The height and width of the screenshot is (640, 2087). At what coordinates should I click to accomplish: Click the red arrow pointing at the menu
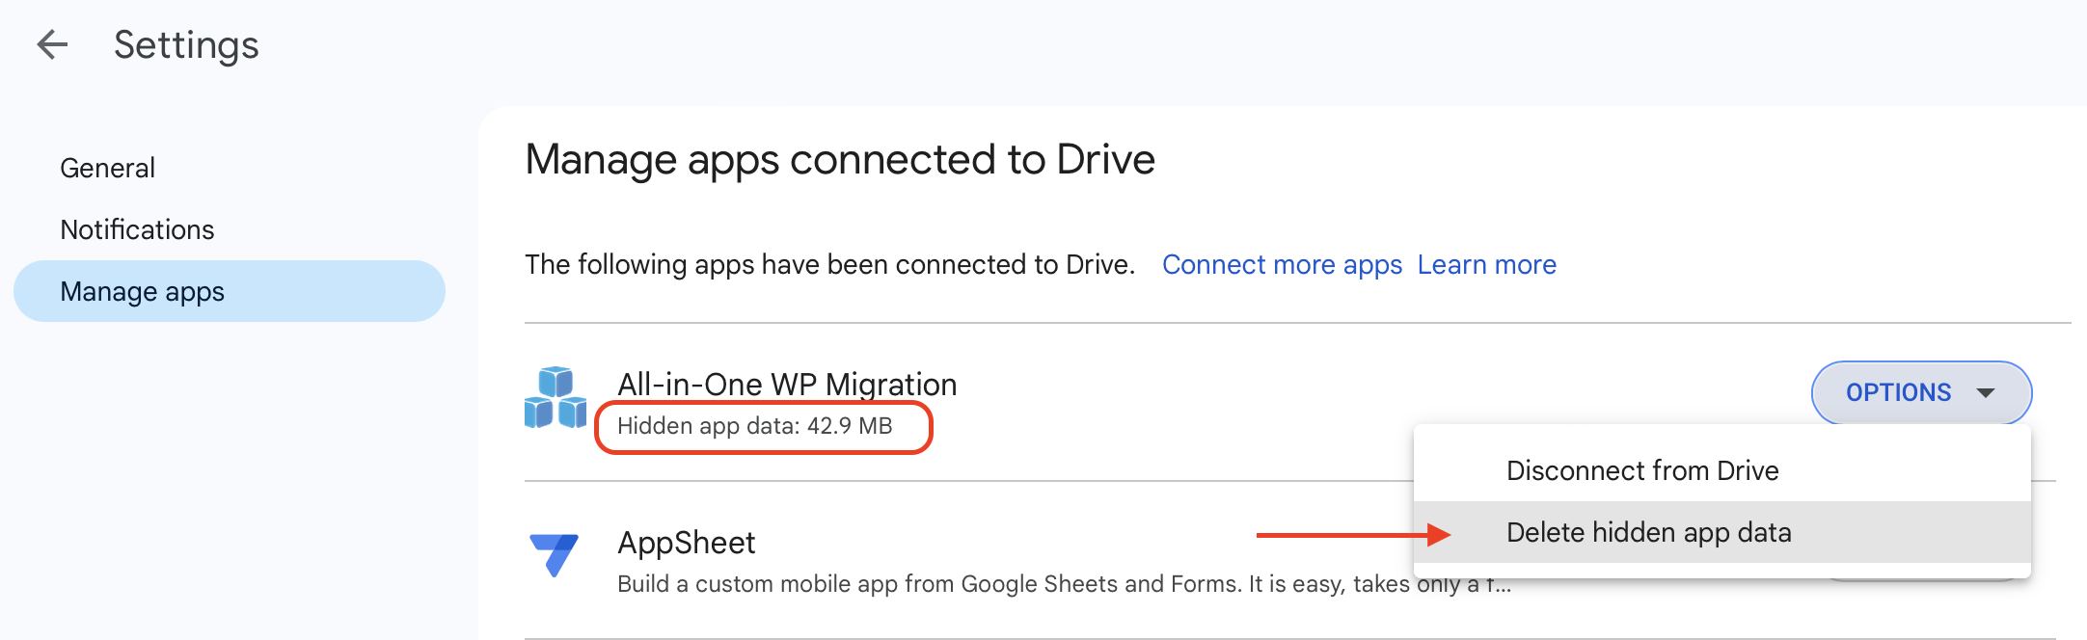pyautogui.click(x=1352, y=534)
